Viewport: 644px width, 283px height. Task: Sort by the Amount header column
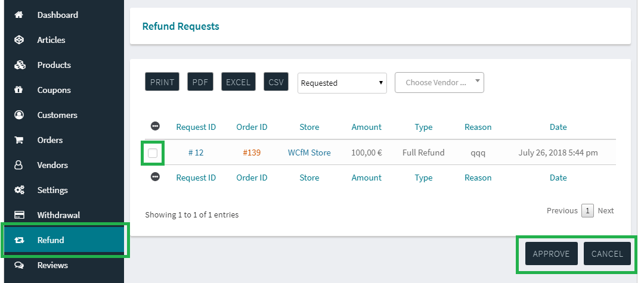[x=366, y=127]
